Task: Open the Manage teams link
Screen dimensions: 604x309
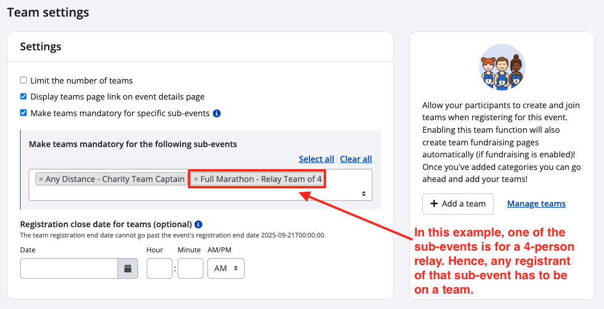Action: tap(536, 204)
